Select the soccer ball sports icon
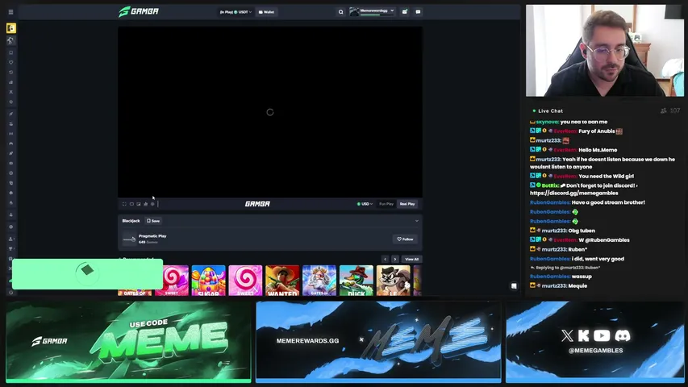The height and width of the screenshot is (387, 688). pos(11,40)
